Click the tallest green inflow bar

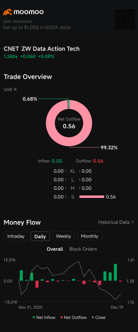(115, 272)
